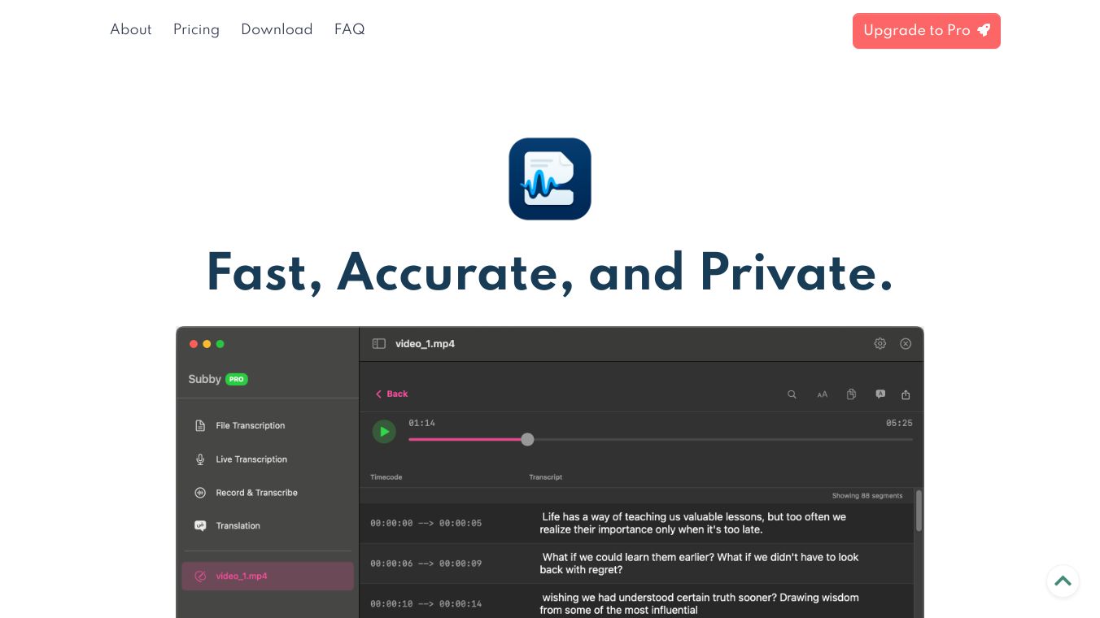Go back using the pink Back button
Viewport: 1100px width, 618px height.
point(391,394)
